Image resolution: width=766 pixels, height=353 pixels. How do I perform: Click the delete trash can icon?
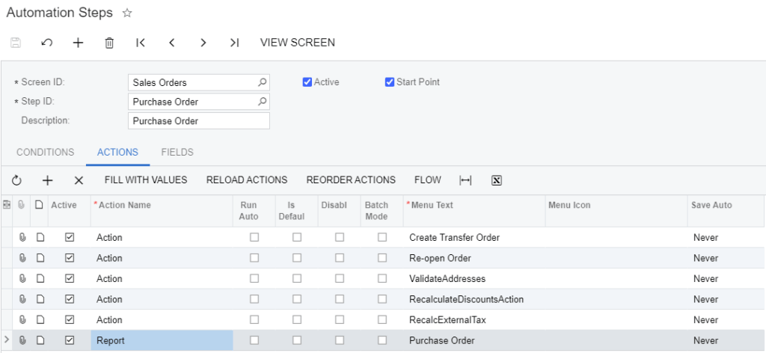tap(109, 43)
